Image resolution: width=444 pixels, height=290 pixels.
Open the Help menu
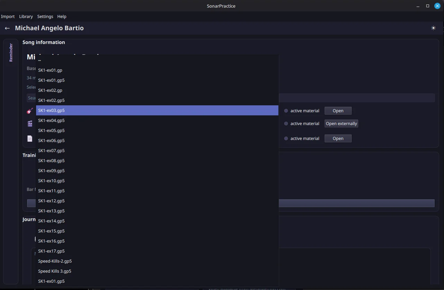tap(62, 16)
